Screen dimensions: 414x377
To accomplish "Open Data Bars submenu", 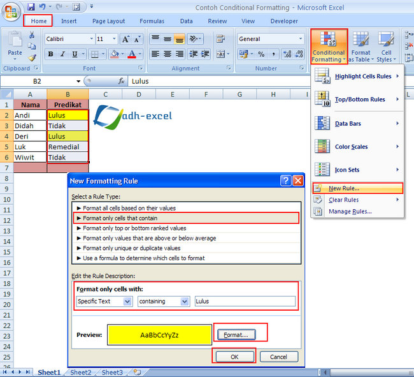I will coord(357,124).
